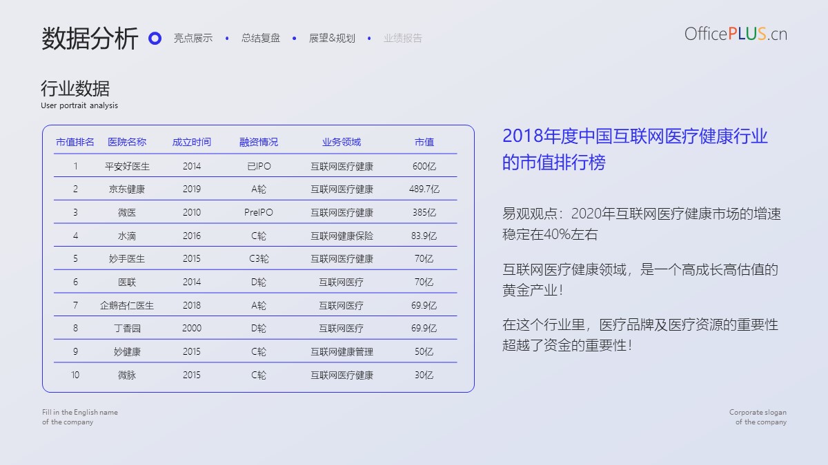Select the 妙健康 cell

tap(127, 351)
